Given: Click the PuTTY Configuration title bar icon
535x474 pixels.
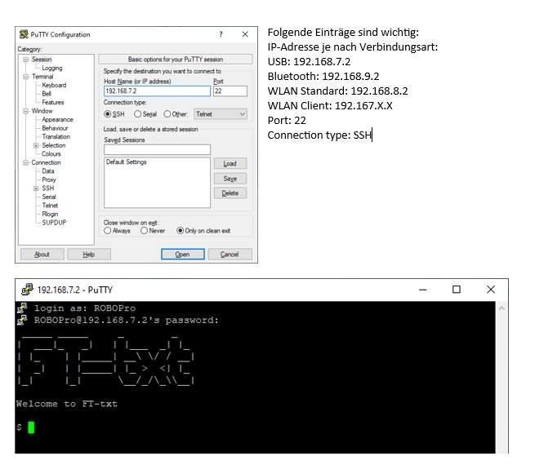Looking at the screenshot, I should coord(24,34).
